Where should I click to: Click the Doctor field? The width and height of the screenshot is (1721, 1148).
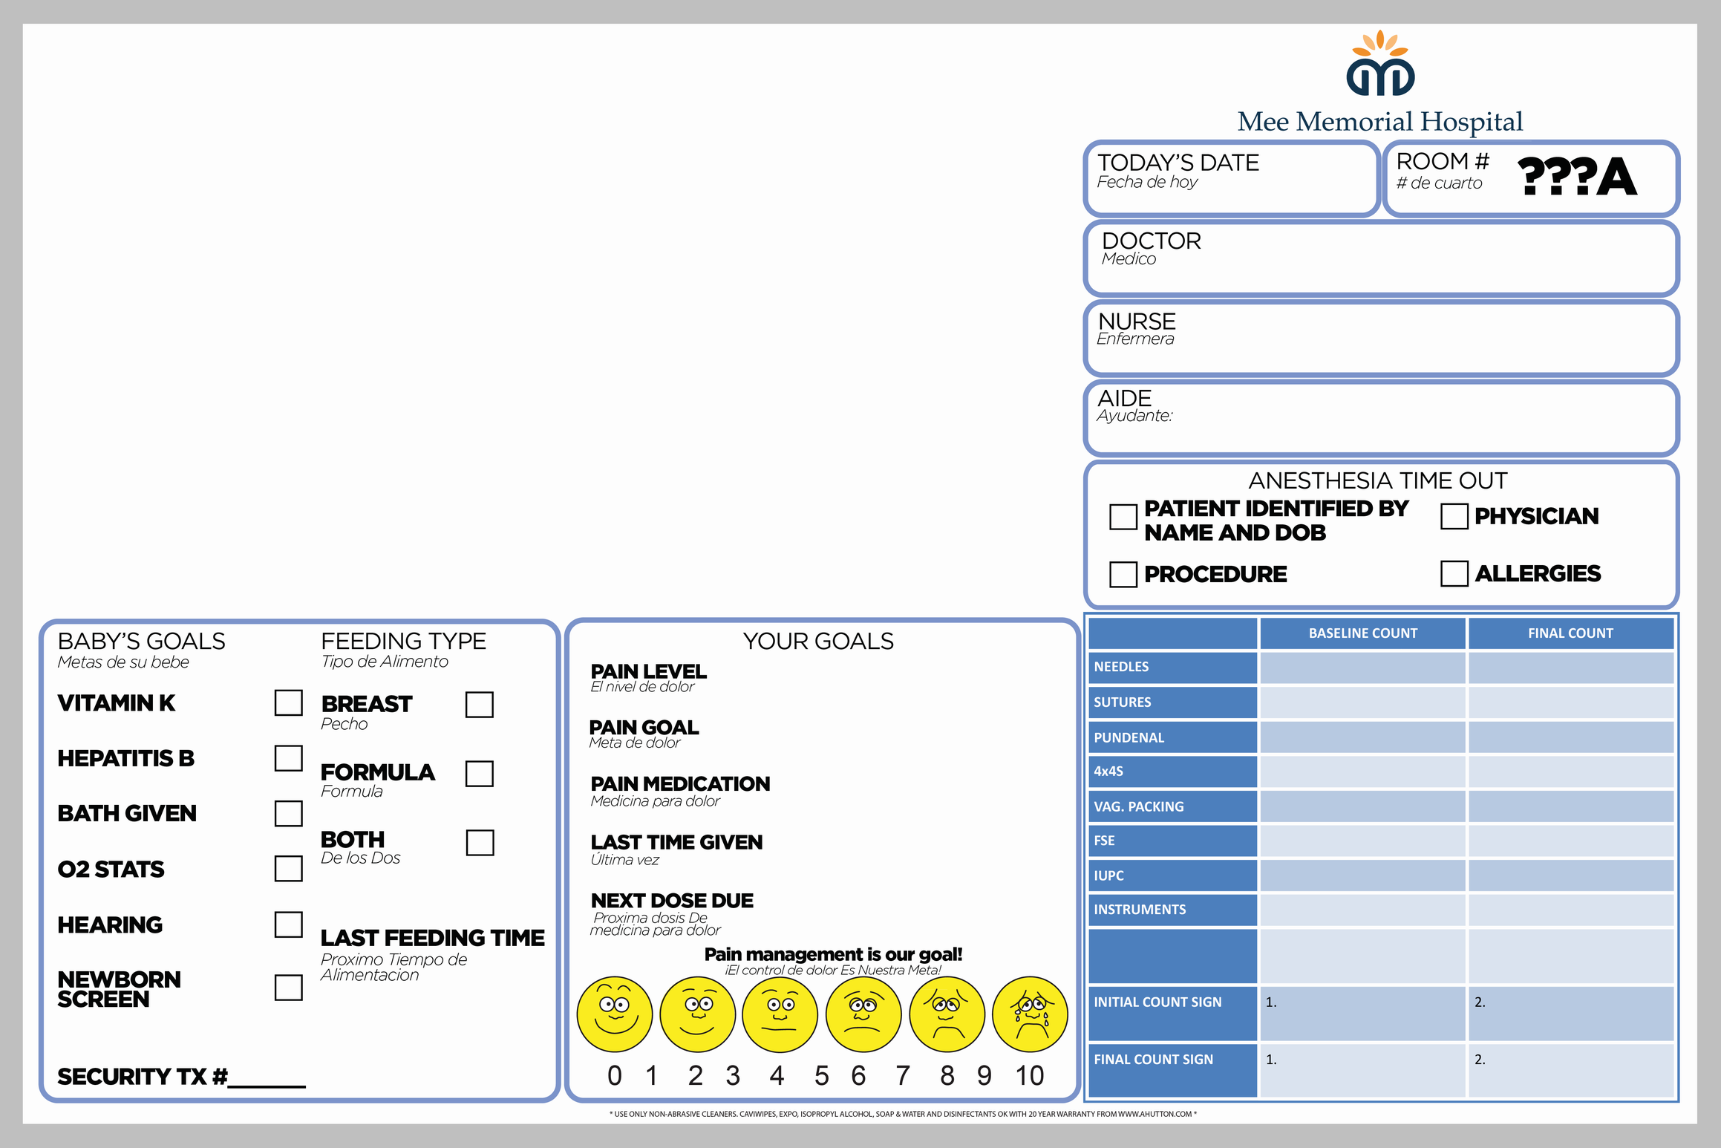[x=1381, y=258]
